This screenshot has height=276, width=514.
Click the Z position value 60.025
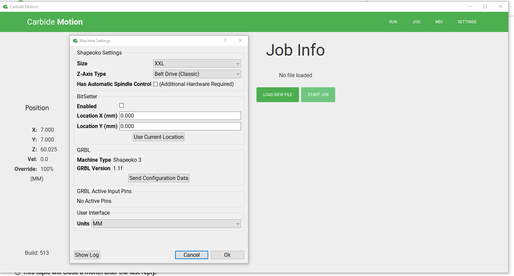tap(49, 149)
